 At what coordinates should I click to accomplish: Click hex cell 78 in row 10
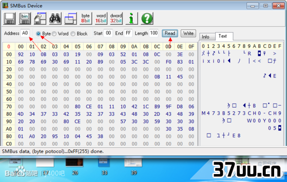32,62
